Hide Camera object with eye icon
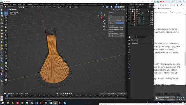The width and height of the screenshot is (186, 105). (x=150, y=13)
